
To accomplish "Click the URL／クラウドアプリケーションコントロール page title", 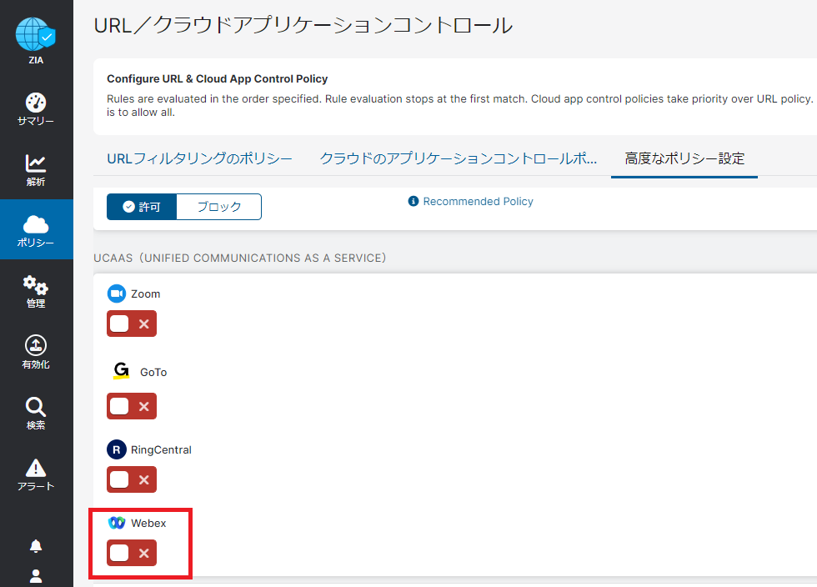I will tap(303, 25).
